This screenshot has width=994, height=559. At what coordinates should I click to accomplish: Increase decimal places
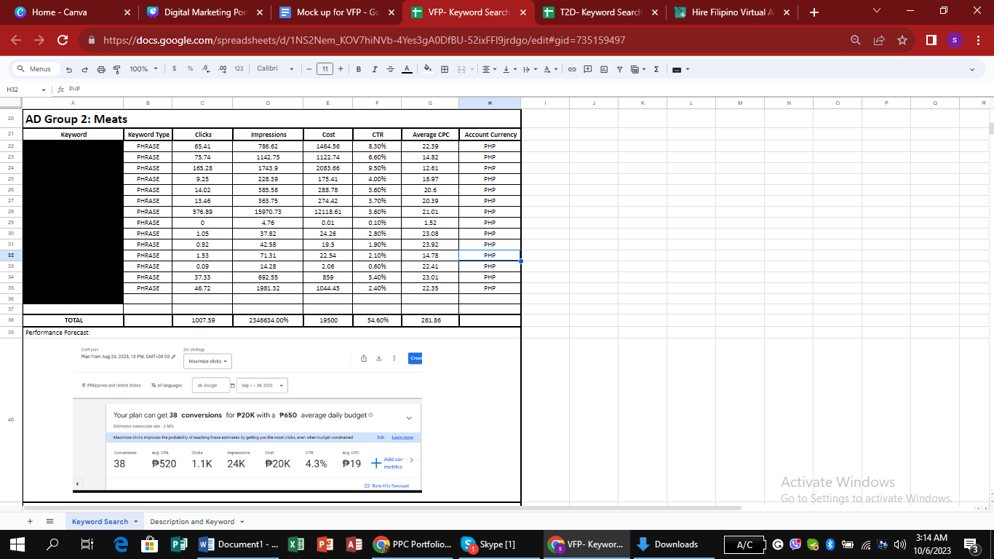coord(223,69)
